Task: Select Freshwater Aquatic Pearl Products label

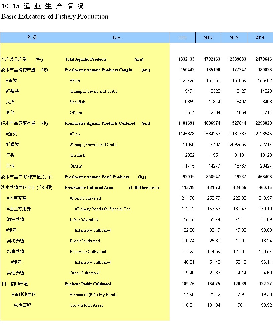Action: (97, 177)
